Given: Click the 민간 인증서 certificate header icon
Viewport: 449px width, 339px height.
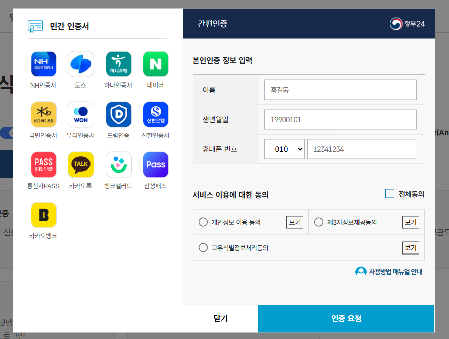Looking at the screenshot, I should tap(35, 26).
